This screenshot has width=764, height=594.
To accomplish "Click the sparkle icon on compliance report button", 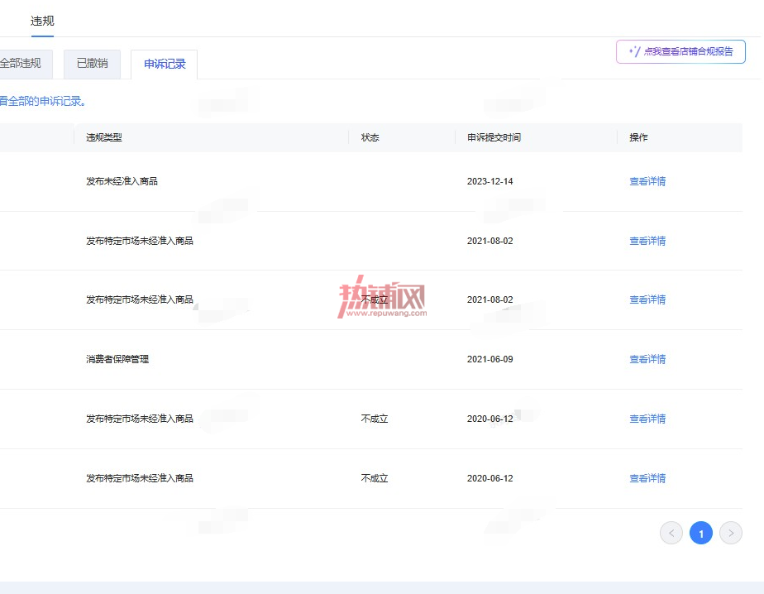I will point(634,51).
